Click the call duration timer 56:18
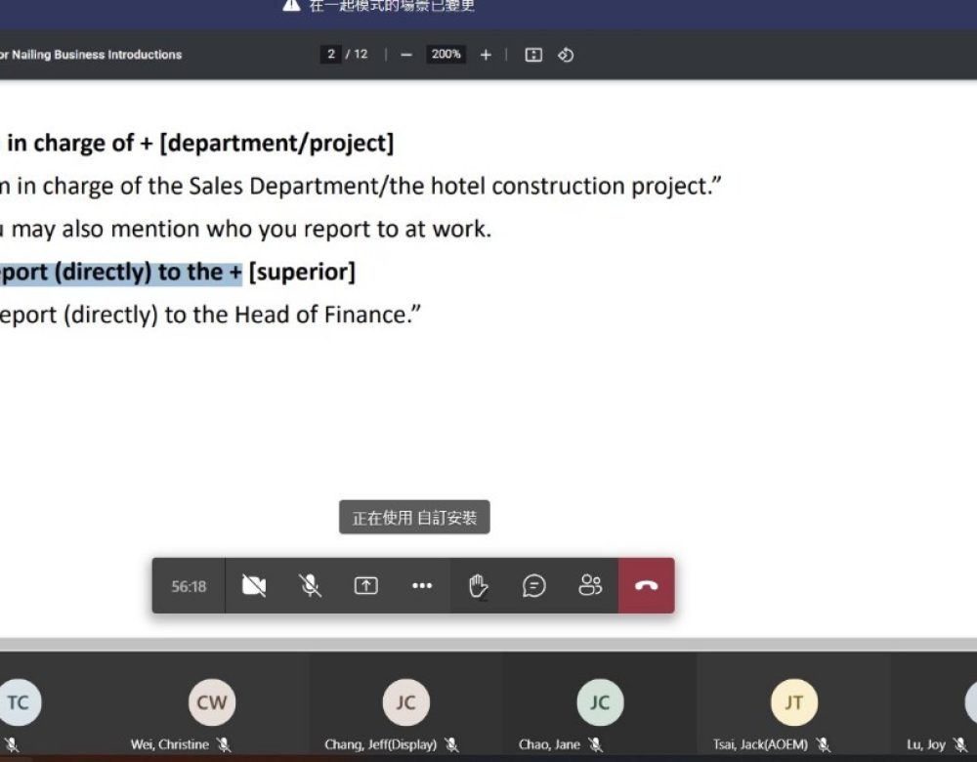The height and width of the screenshot is (762, 977). click(x=189, y=586)
